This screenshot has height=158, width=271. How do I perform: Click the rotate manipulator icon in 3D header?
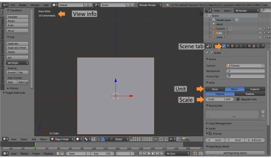coord(107,139)
